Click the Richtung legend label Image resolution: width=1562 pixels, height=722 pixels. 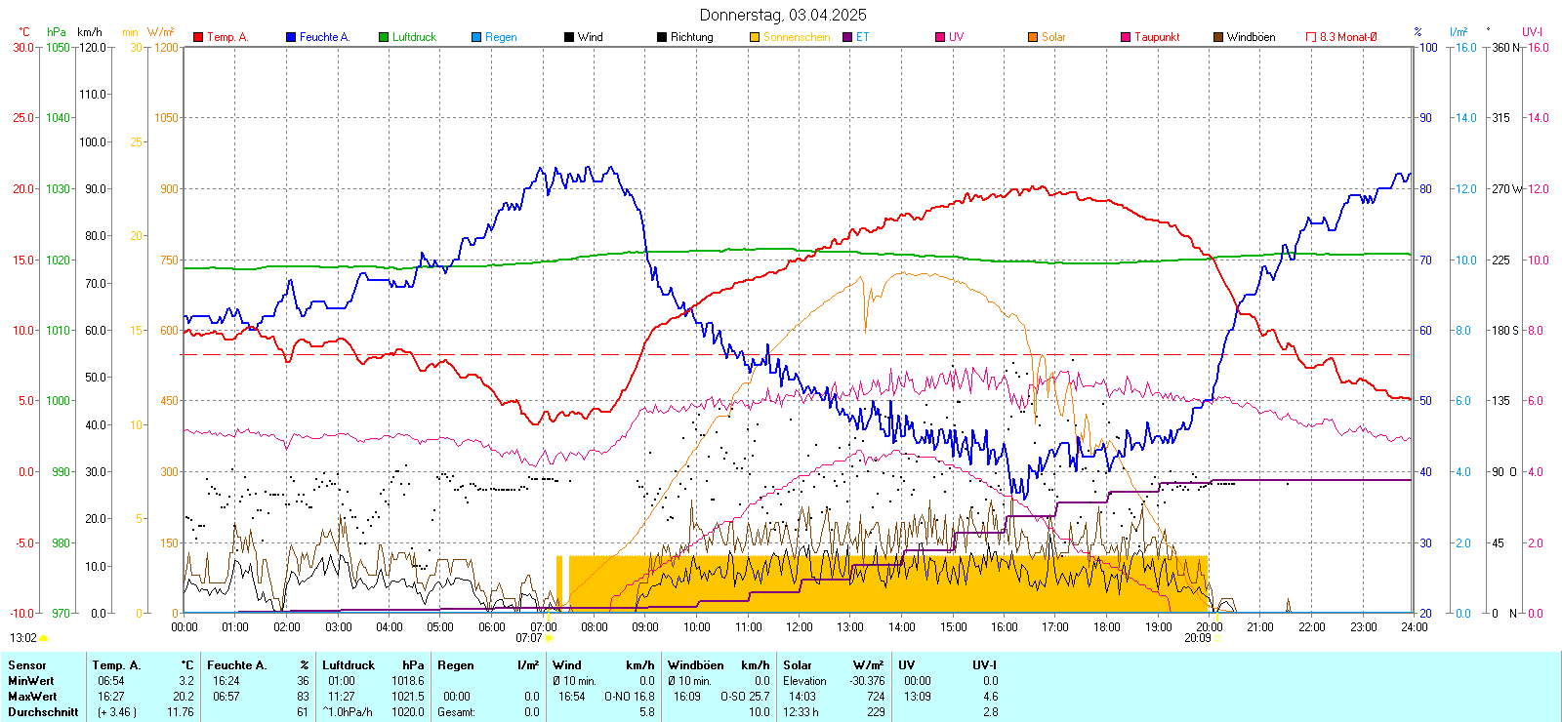691,37
